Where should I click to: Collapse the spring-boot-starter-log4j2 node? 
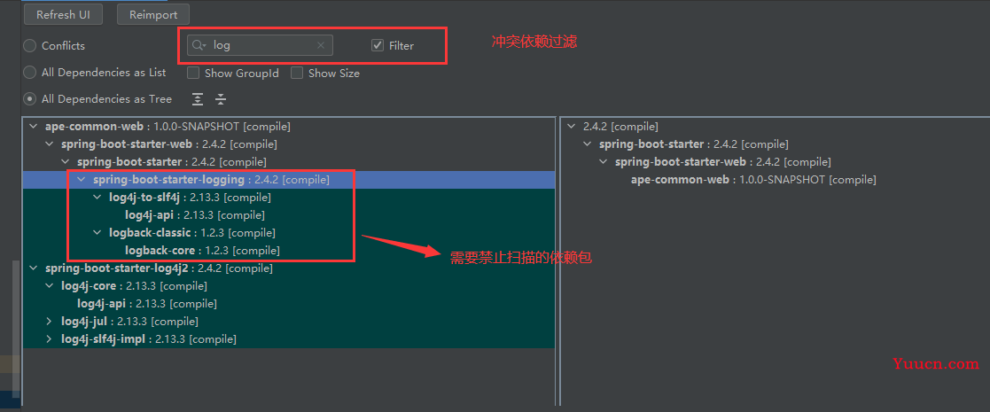click(34, 268)
